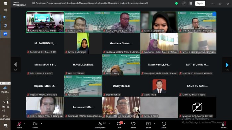Image resolution: width=232 pixels, height=130 pixels.
Task: Expand the Chat options arrow
Action: tap(125, 124)
